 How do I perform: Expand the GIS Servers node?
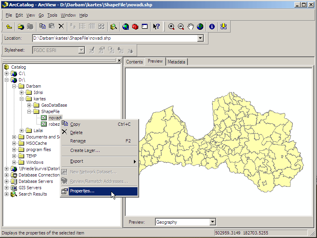pos(6,188)
